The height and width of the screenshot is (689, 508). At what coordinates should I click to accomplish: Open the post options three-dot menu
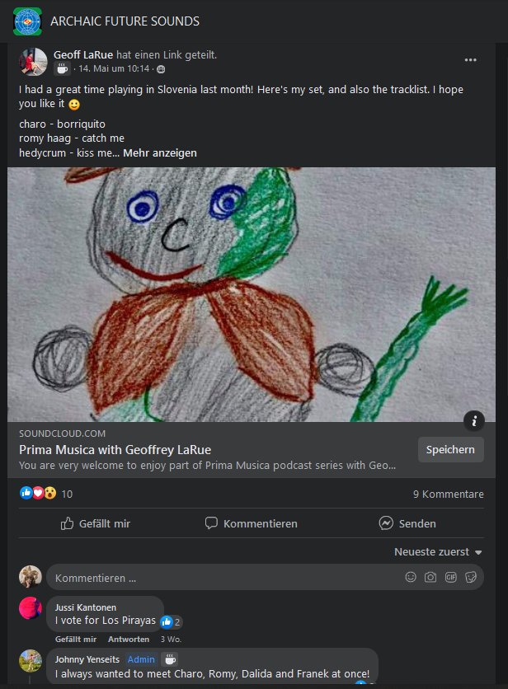pos(470,60)
